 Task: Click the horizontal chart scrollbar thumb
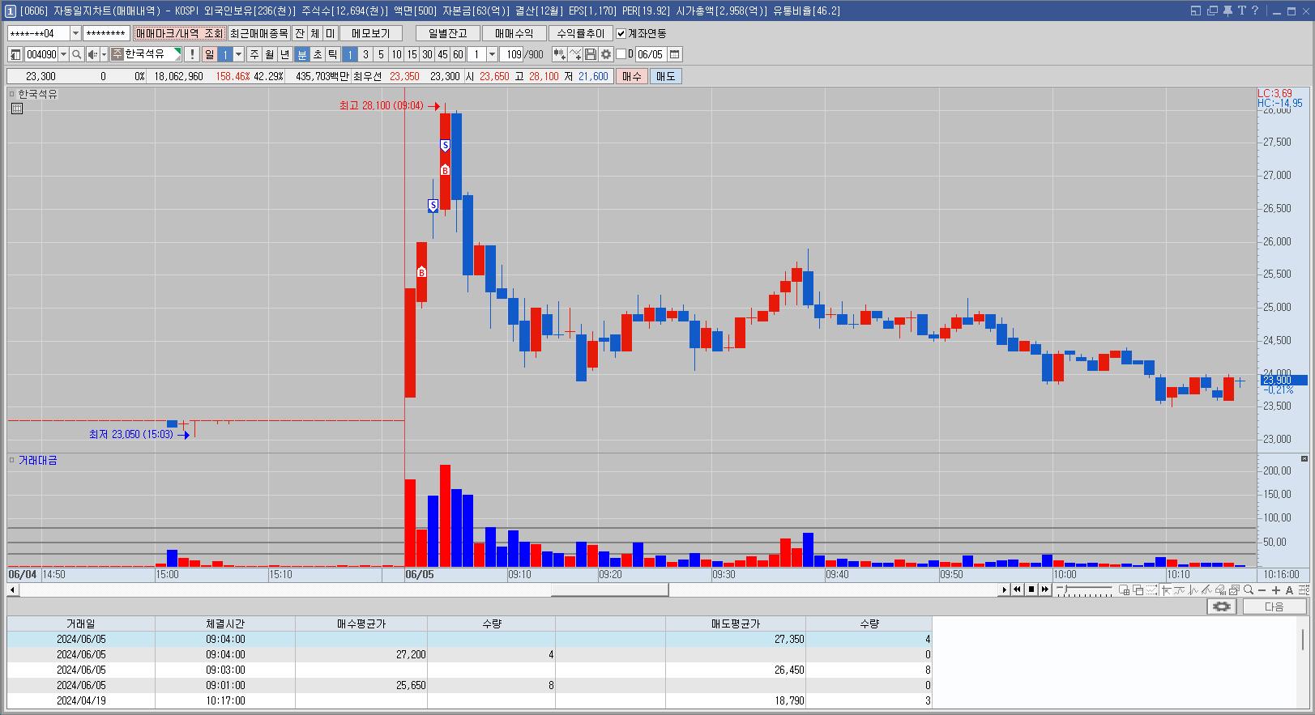(x=609, y=589)
